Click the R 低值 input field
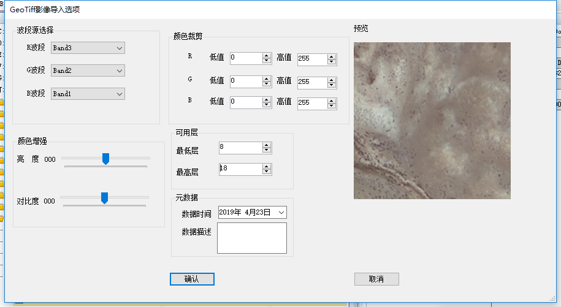 245,59
